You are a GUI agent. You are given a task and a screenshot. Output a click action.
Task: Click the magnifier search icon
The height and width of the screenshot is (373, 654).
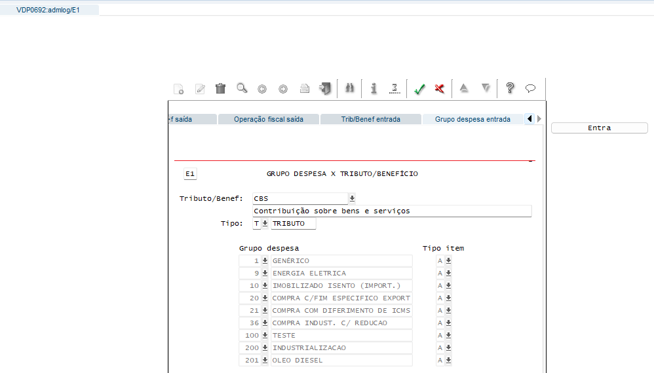pos(242,88)
